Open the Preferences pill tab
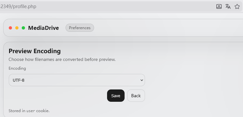This screenshot has height=117, width=243. click(80, 28)
